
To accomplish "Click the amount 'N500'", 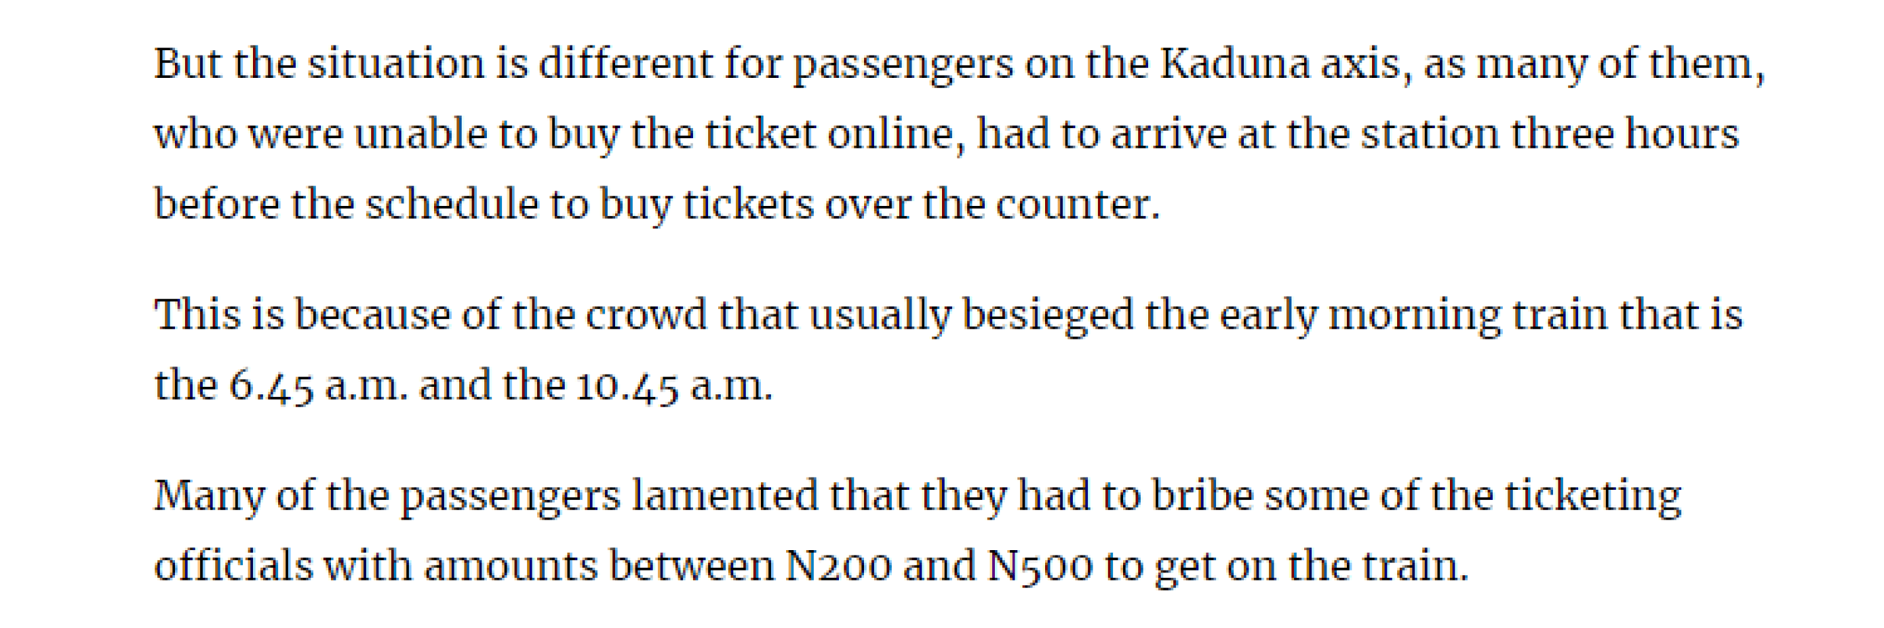I will coord(1041,568).
